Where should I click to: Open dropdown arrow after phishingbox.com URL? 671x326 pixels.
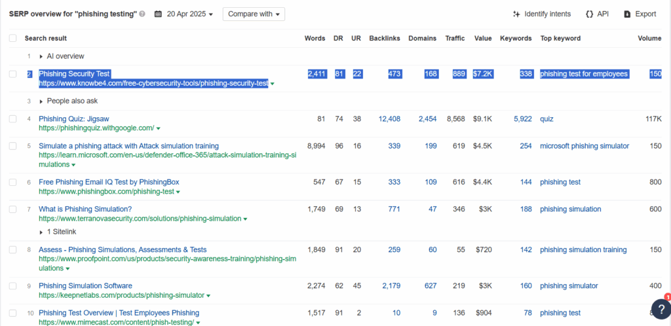[x=178, y=192]
